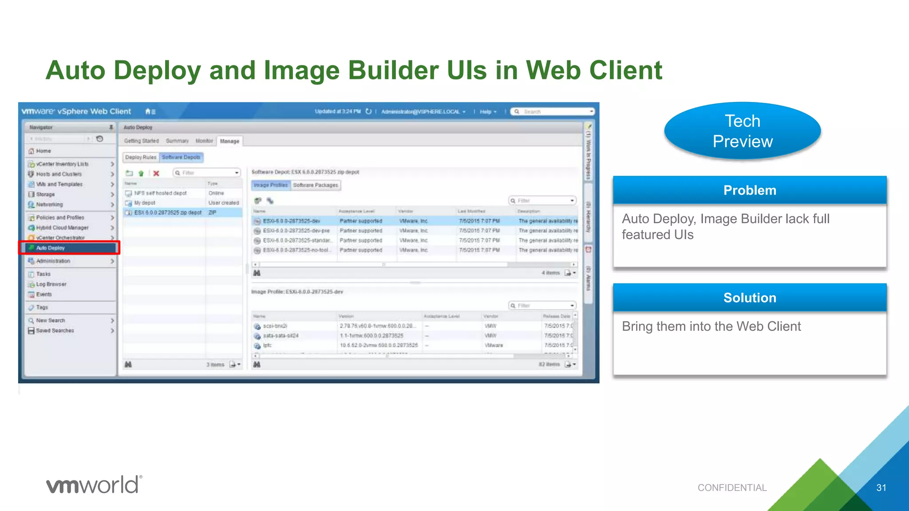This screenshot has width=909, height=511.
Task: Expand vCenter Inventory Lists chevron
Action: tap(112, 164)
